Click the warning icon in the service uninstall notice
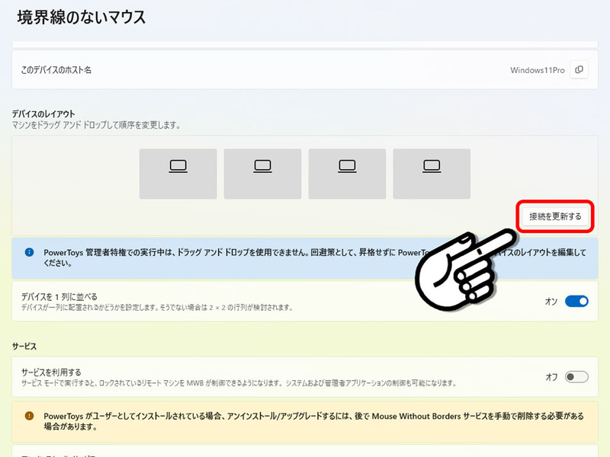 click(x=28, y=415)
